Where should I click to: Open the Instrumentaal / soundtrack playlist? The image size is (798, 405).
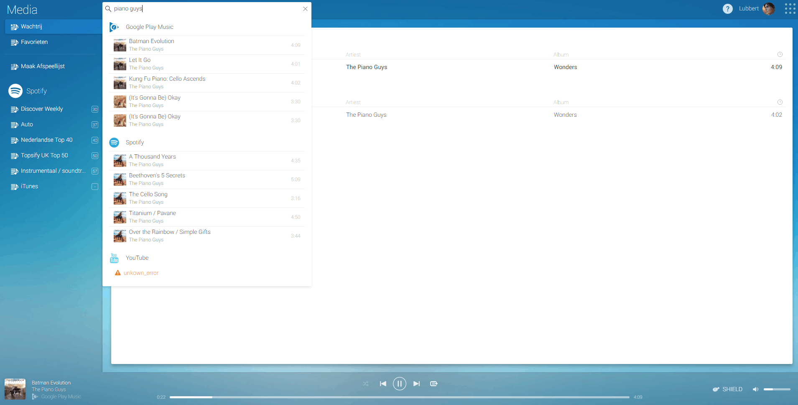(54, 171)
